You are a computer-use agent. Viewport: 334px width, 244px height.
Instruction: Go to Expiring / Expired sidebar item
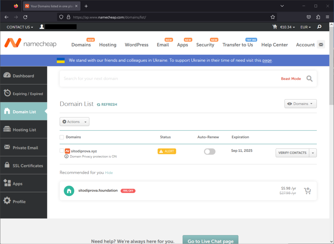pos(23,93)
